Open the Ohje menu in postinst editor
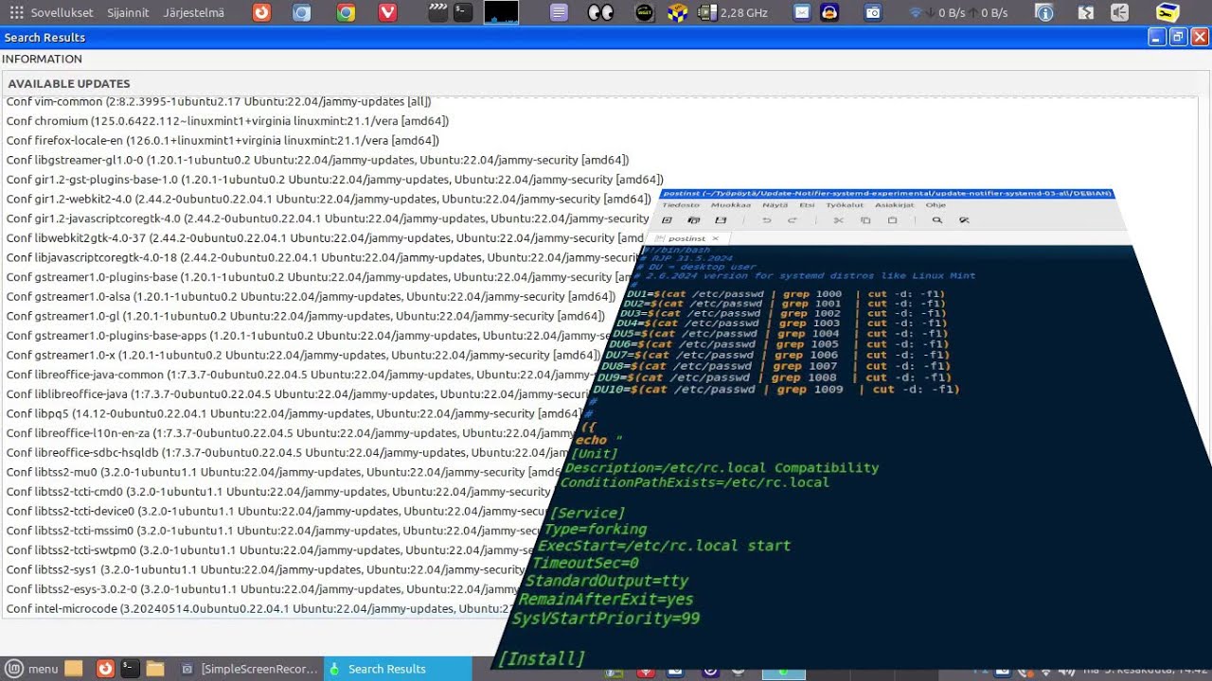The height and width of the screenshot is (681, 1212). [936, 204]
